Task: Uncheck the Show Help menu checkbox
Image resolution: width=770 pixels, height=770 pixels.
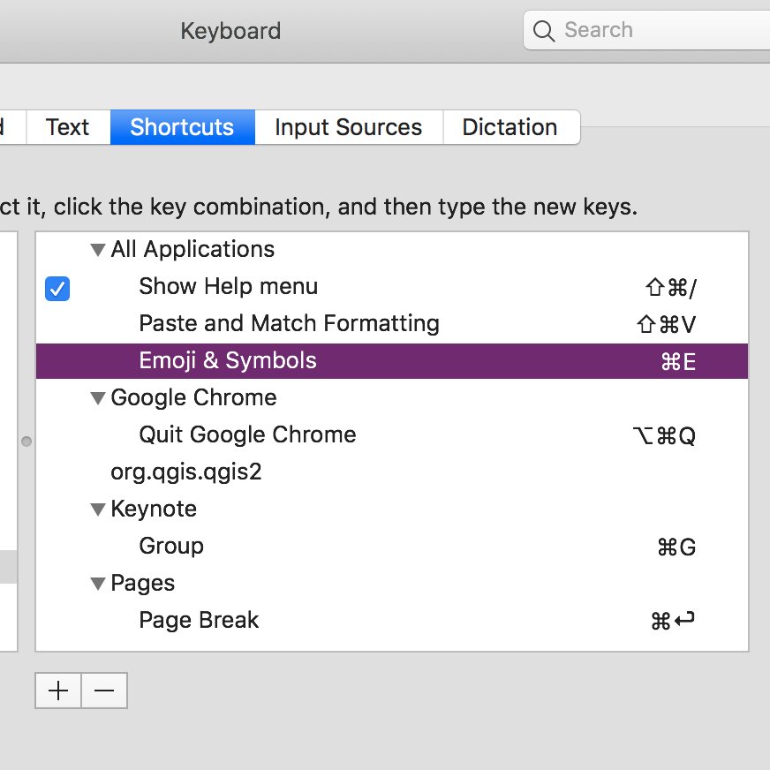Action: click(57, 288)
